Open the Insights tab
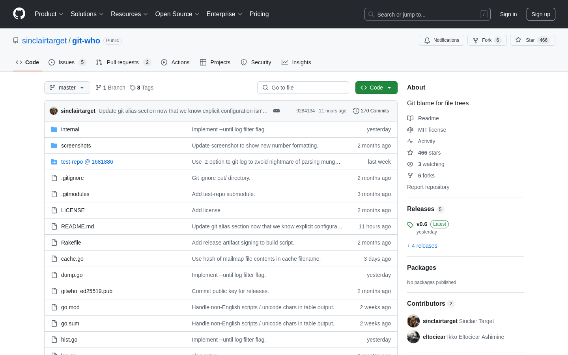Screen dimensions: 568x355 [x=296, y=62]
